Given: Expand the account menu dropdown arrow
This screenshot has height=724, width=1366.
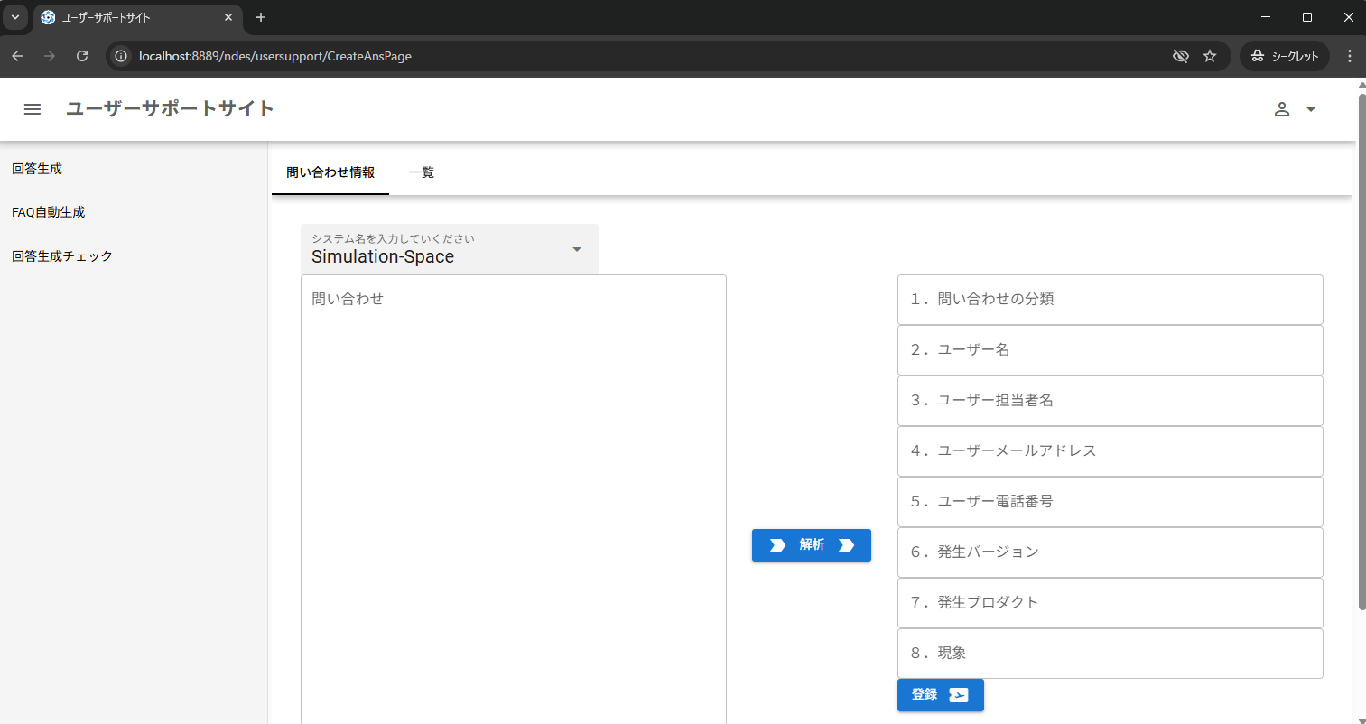Looking at the screenshot, I should (x=1311, y=109).
